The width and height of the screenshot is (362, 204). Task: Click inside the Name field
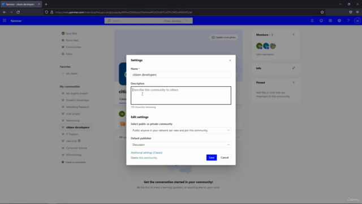coord(181,75)
